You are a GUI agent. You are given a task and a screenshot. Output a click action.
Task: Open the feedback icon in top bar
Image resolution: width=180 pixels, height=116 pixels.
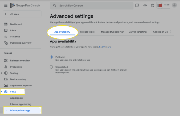point(137,5)
